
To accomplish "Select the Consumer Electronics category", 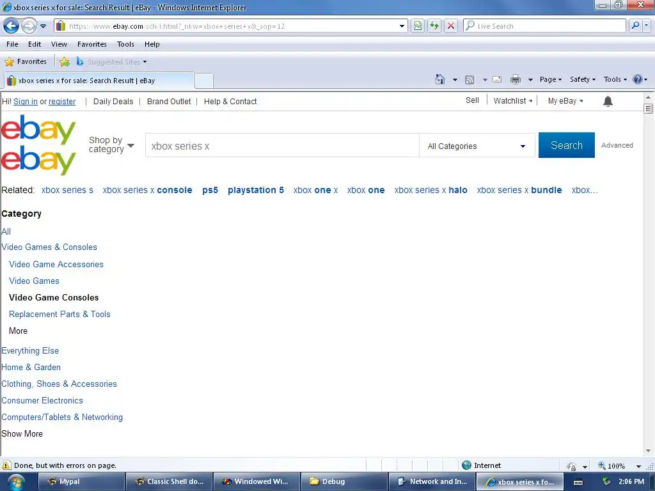I will point(42,400).
